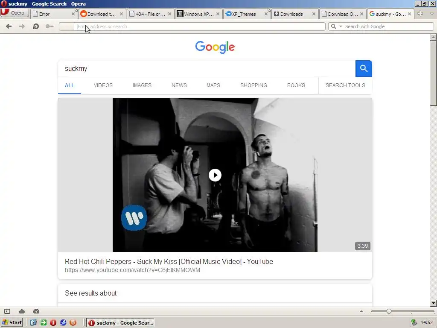Click the youtube.com watch URL text
Screen dimensions: 437x328
[x=132, y=270]
